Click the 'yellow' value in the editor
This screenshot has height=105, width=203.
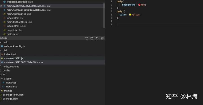pyautogui.click(x=135, y=15)
